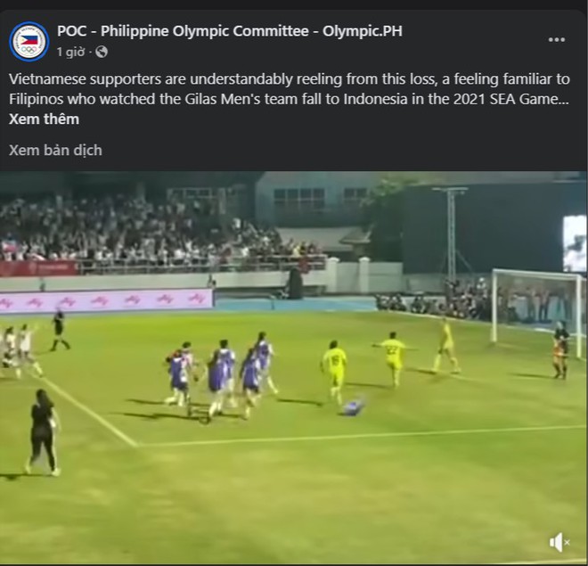The width and height of the screenshot is (588, 566).
Task: Open the POC - Philippine Olympic Committee page name
Action: coord(230,31)
